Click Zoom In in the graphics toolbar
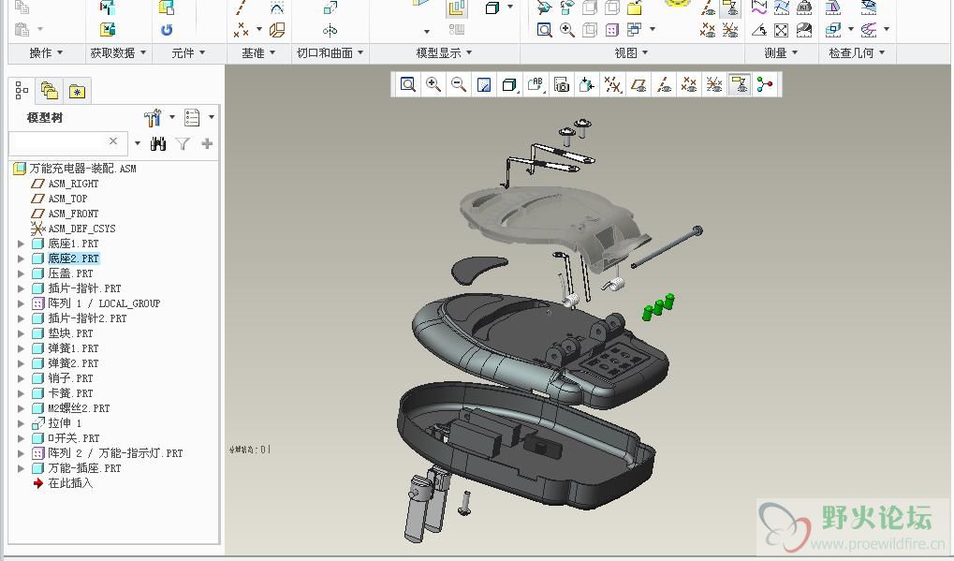The height and width of the screenshot is (561, 954). click(x=433, y=84)
